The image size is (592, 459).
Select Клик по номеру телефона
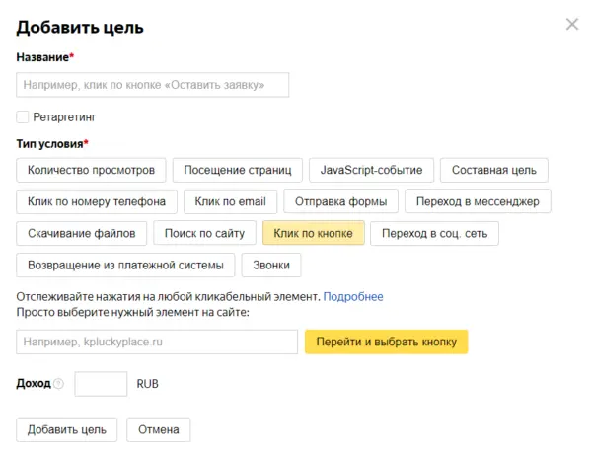pos(97,201)
